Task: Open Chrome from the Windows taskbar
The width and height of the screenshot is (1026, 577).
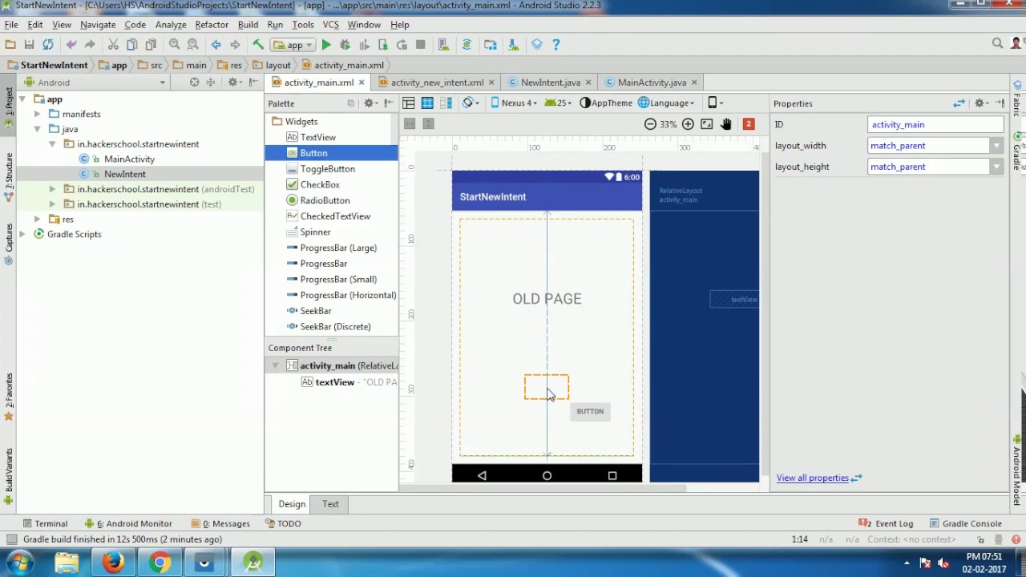Action: click(x=160, y=563)
